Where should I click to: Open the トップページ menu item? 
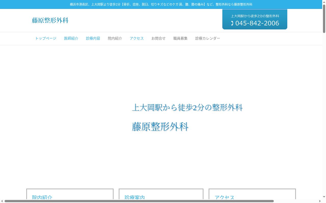click(x=46, y=39)
